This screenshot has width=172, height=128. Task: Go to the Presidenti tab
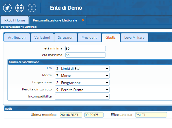(89, 38)
